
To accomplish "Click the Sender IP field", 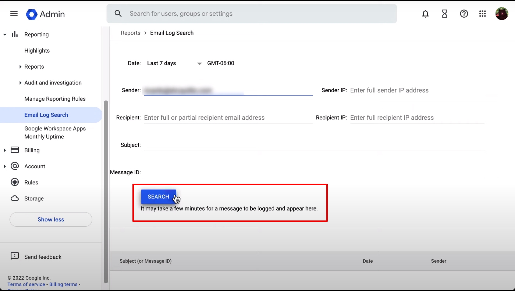I will [x=417, y=90].
